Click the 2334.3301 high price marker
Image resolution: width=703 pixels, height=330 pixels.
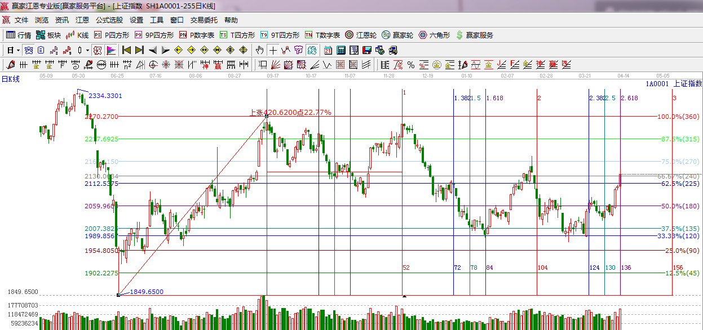(105, 96)
